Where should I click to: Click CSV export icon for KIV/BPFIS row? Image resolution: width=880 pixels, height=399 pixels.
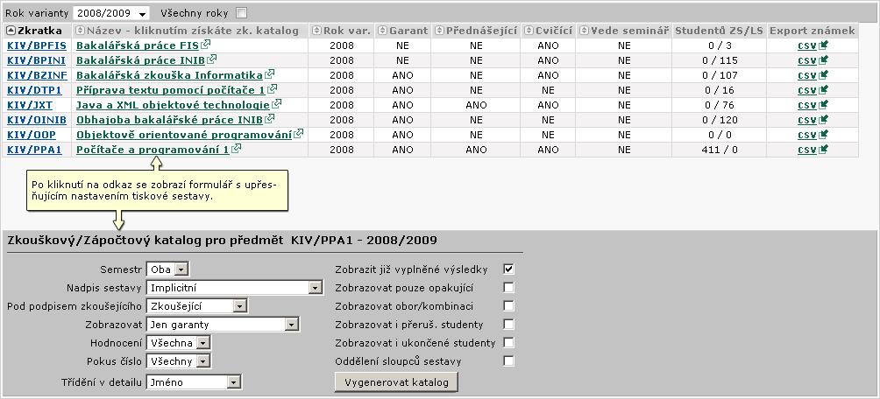[x=823, y=45]
